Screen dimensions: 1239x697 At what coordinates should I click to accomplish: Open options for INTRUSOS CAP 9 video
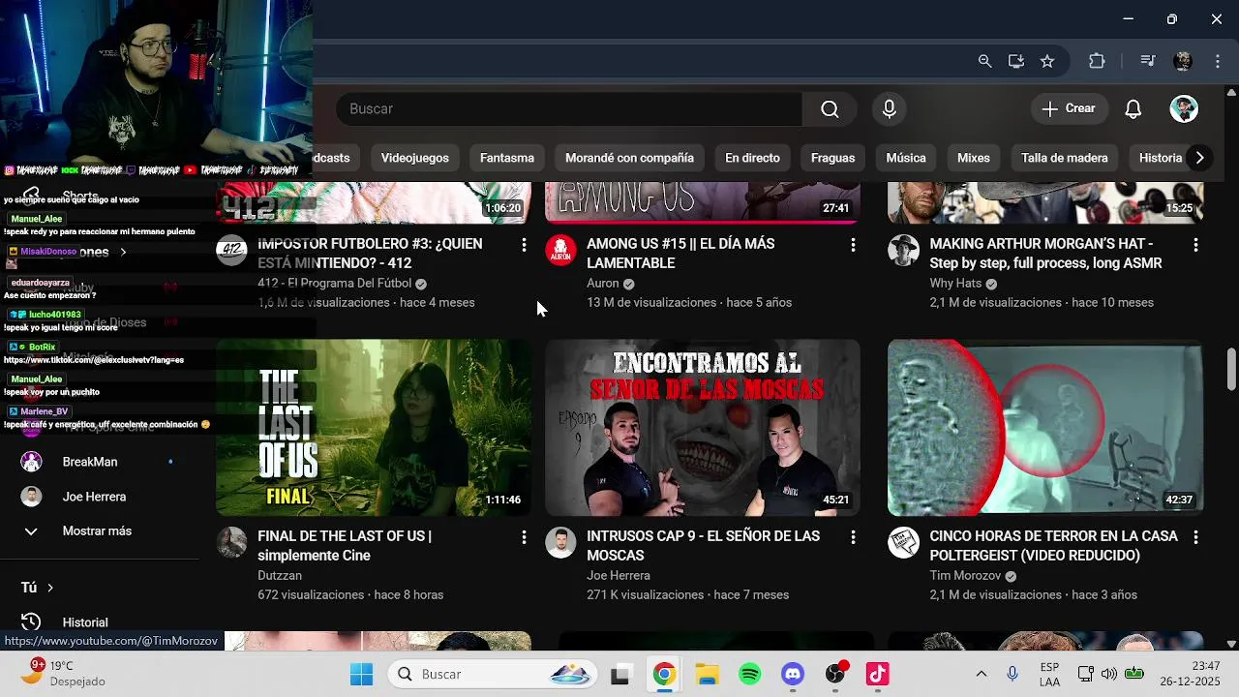click(x=853, y=537)
